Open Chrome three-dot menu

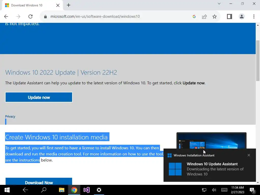pos(254,17)
